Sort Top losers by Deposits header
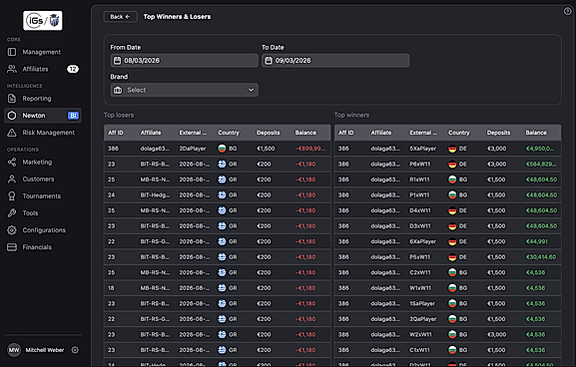Viewport: 576px width, 367px height. tap(269, 133)
